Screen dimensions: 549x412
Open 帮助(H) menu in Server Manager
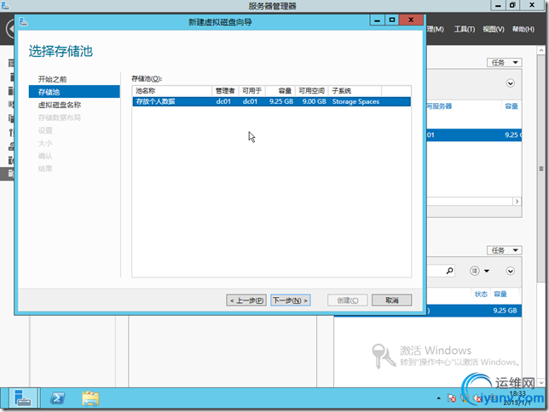click(x=523, y=30)
